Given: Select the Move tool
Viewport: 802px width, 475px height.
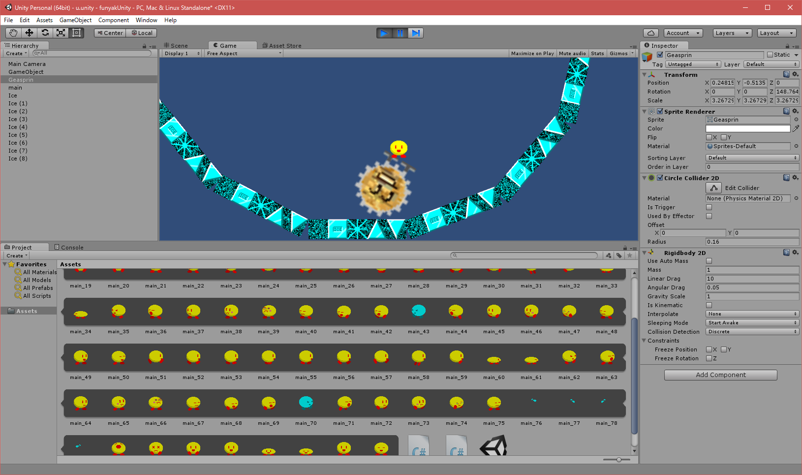Looking at the screenshot, I should click(x=29, y=33).
